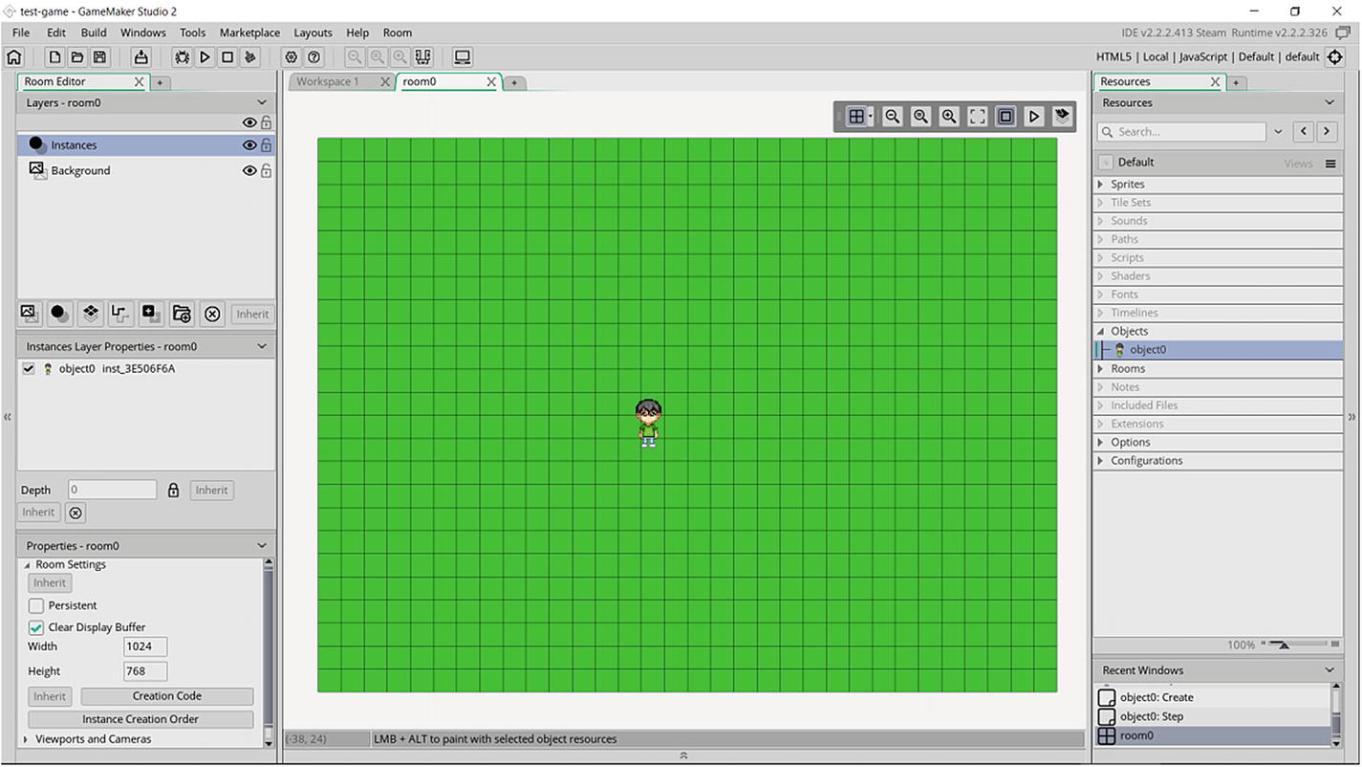Toggle the Depth lock icon
This screenshot has width=1362, height=767.
click(173, 491)
